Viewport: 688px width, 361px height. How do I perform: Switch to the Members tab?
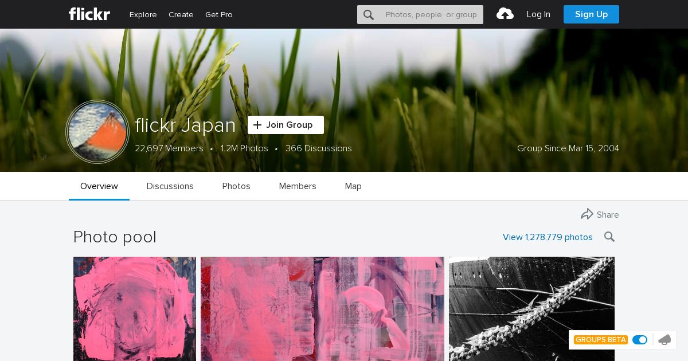[298, 186]
